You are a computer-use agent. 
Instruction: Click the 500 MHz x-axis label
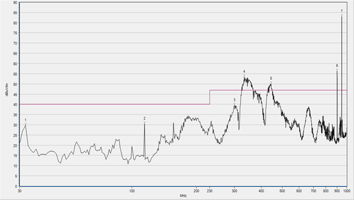pos(282,191)
